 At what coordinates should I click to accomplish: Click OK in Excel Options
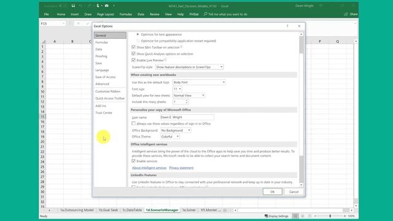point(273,192)
